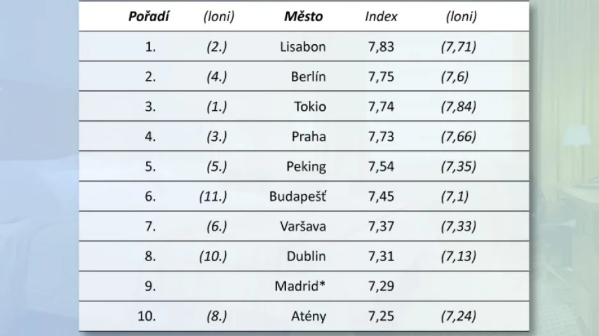
Task: Click rank number 10. in last row
Action: (147, 316)
